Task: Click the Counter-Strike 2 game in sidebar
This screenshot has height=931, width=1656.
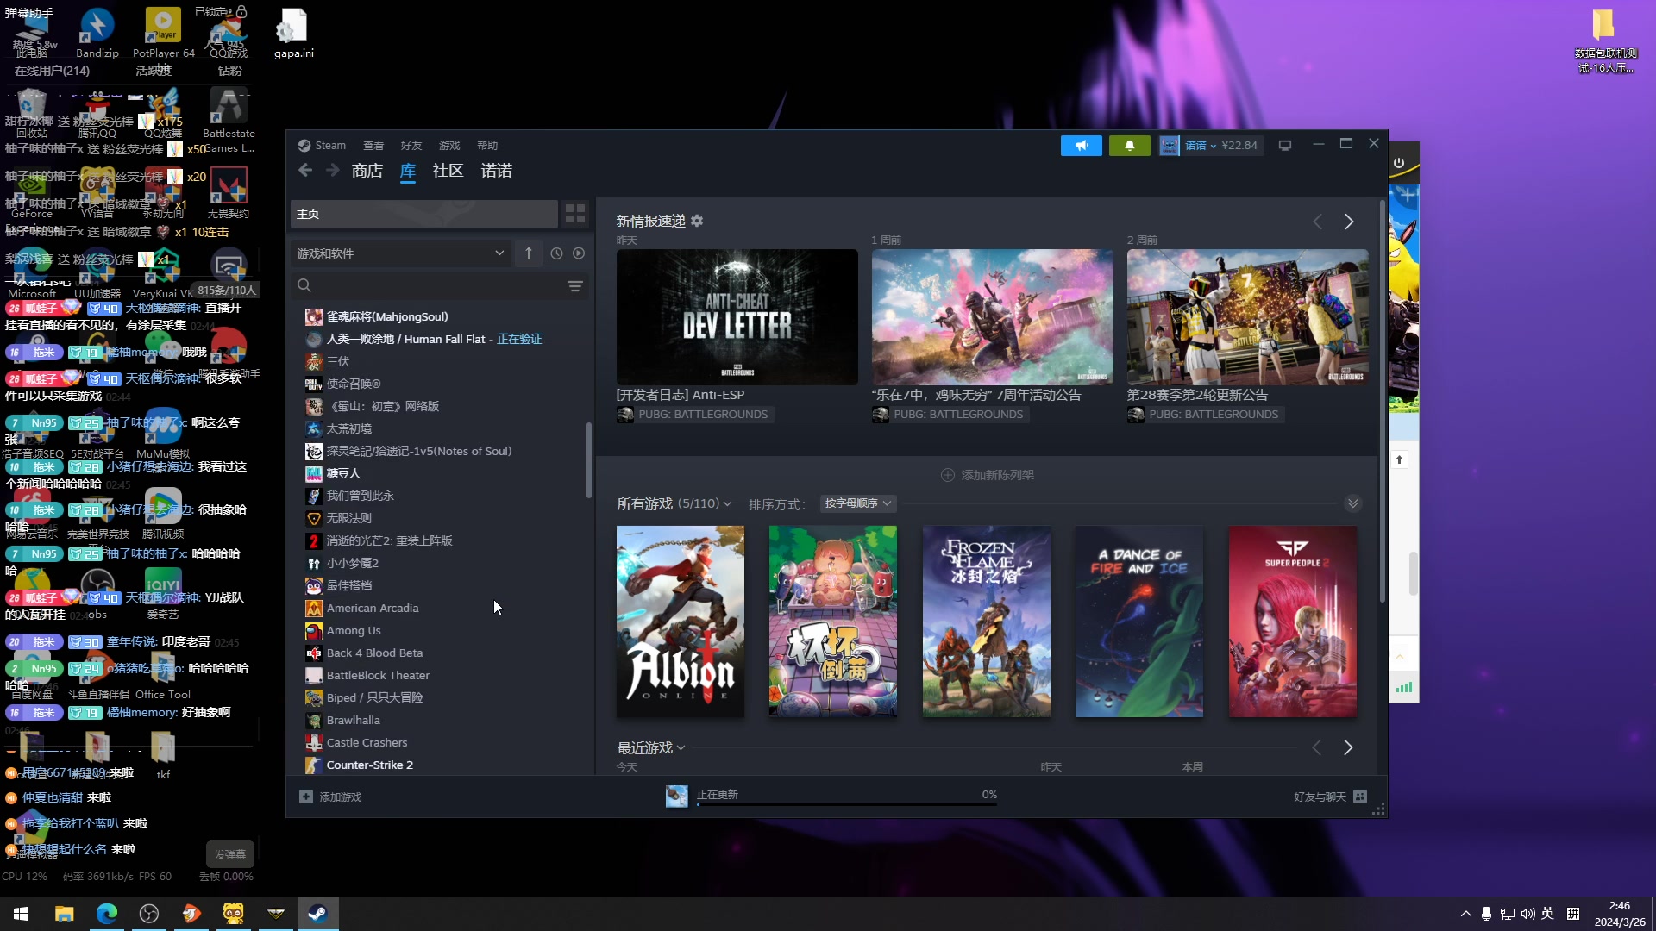Action: [370, 765]
